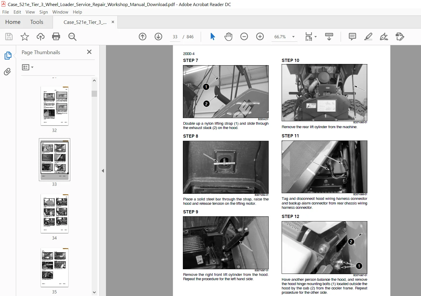The width and height of the screenshot is (421, 296).
Task: Click text 'Place a solid steel bar'
Action: (x=202, y=199)
